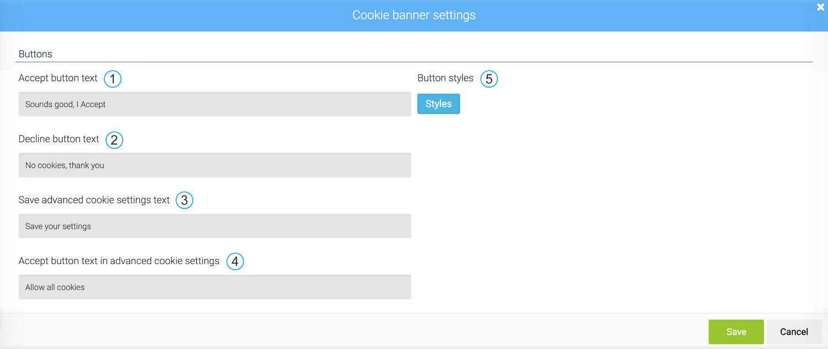Save the cookie banner settings
This screenshot has height=349, width=828.
tap(736, 331)
